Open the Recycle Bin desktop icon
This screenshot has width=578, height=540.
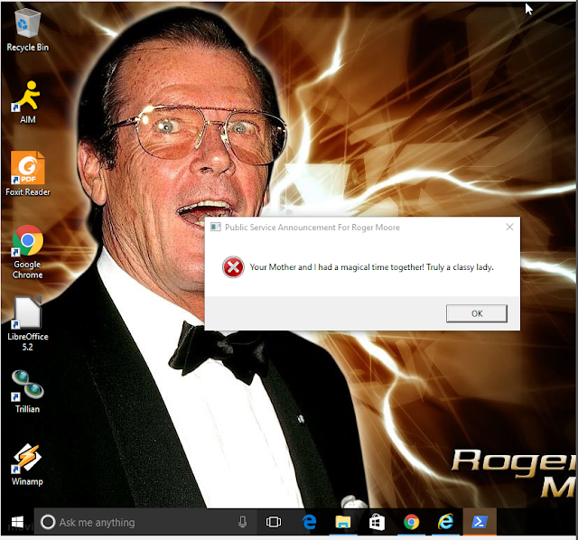(x=27, y=30)
